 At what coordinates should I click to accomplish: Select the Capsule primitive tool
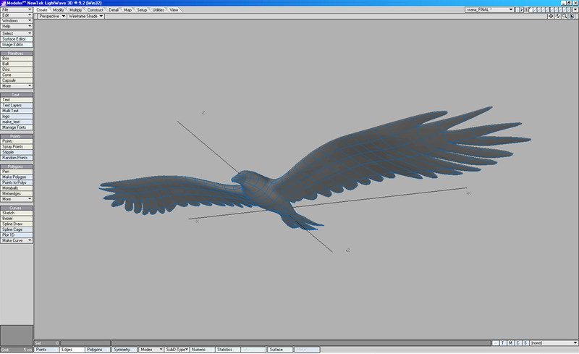coord(17,80)
